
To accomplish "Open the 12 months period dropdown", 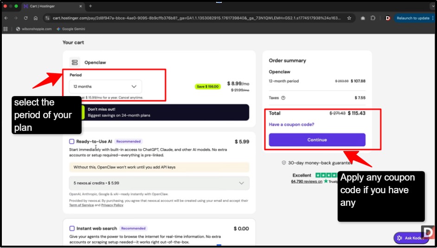I will tap(105, 86).
